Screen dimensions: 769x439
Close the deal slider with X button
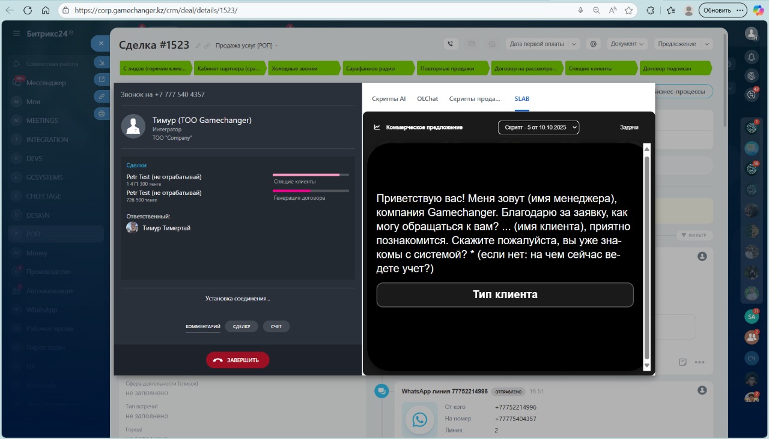pyautogui.click(x=101, y=43)
